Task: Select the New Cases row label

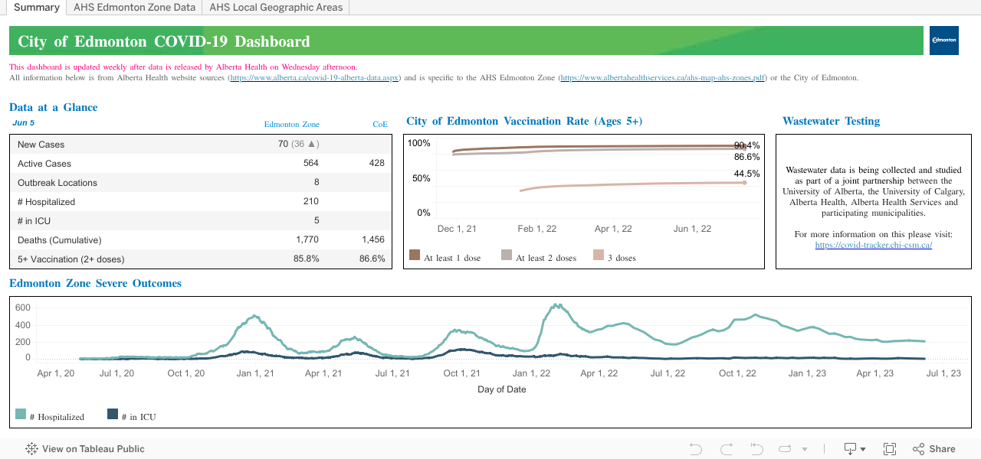Action: pos(41,144)
